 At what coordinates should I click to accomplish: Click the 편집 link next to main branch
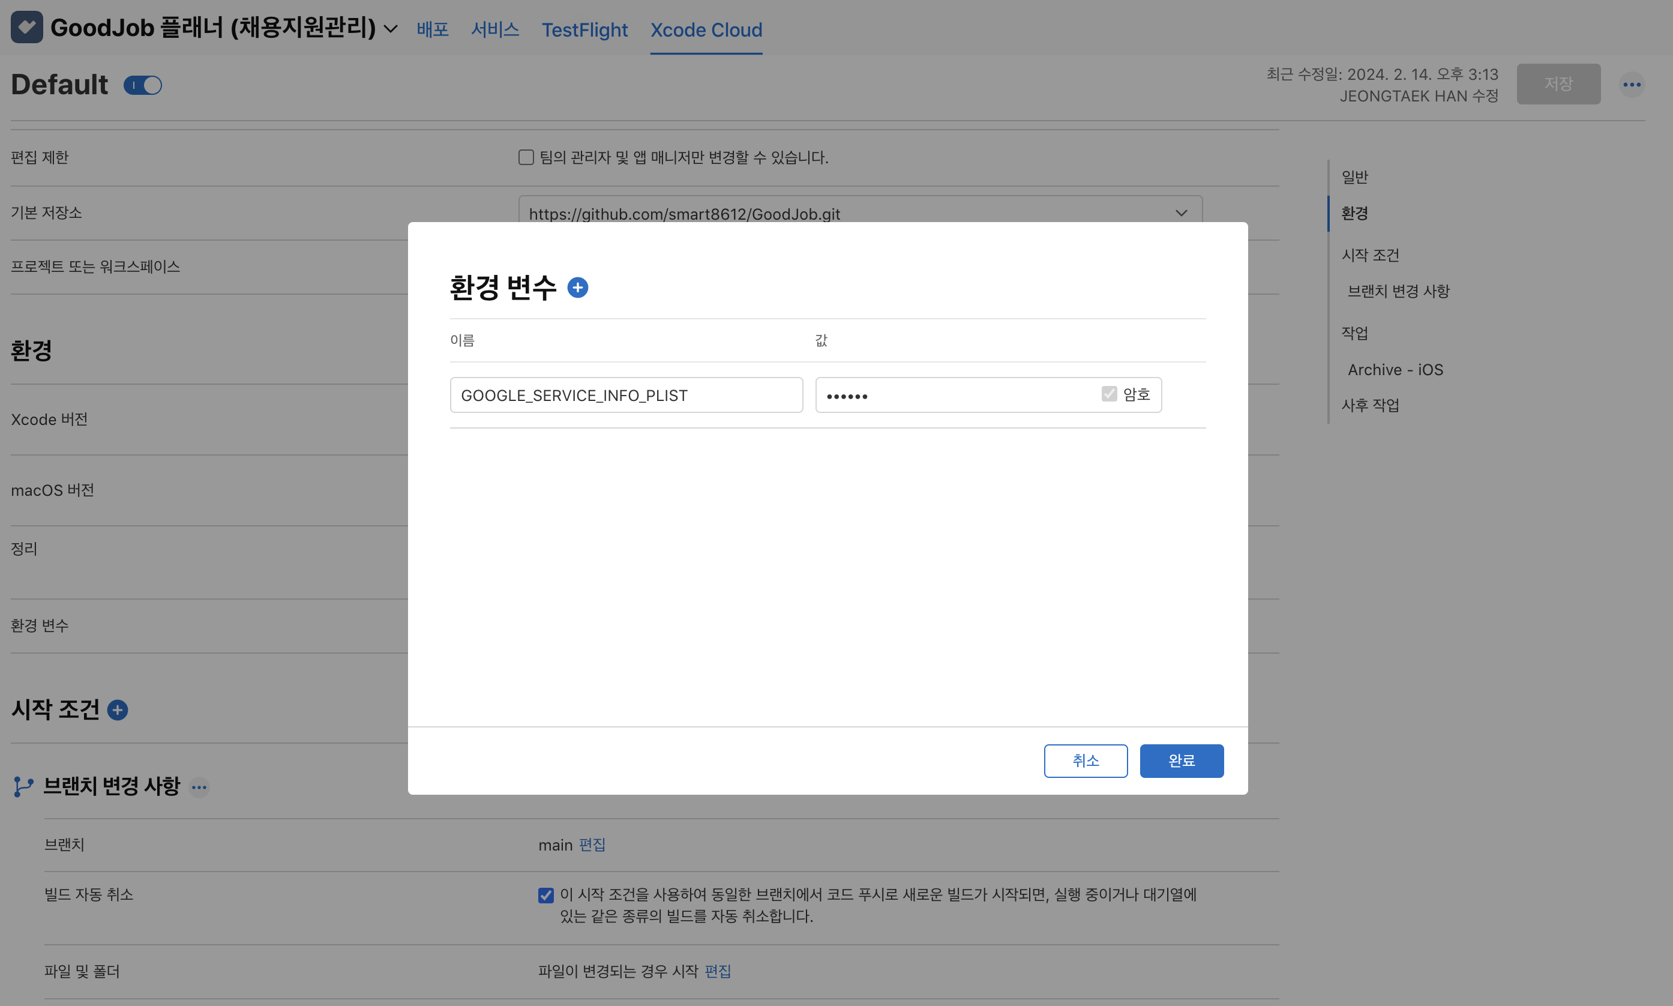(592, 845)
